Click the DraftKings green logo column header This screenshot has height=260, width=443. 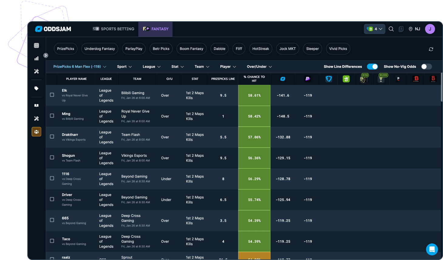(346, 79)
